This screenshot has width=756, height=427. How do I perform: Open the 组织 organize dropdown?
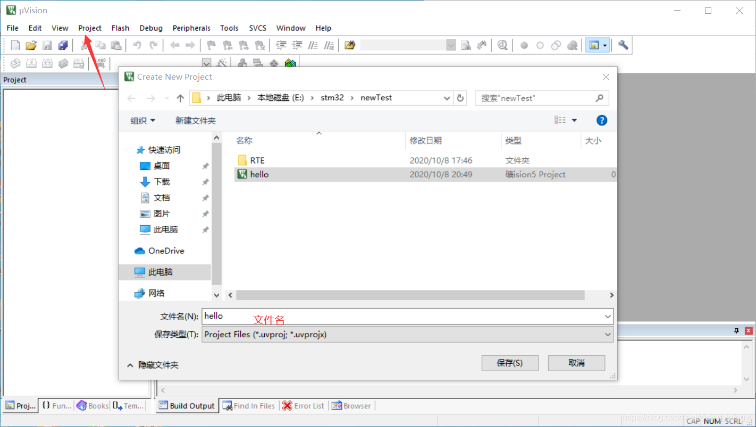(143, 121)
